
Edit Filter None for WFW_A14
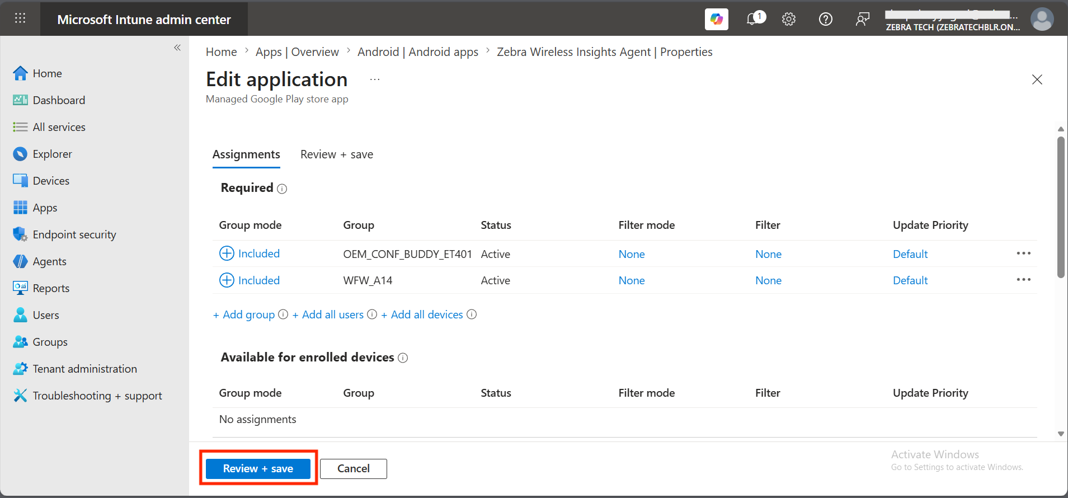pyautogui.click(x=768, y=280)
